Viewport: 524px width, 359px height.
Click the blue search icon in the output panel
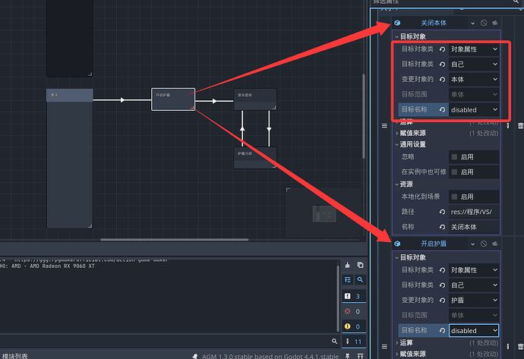pyautogui.click(x=360, y=280)
